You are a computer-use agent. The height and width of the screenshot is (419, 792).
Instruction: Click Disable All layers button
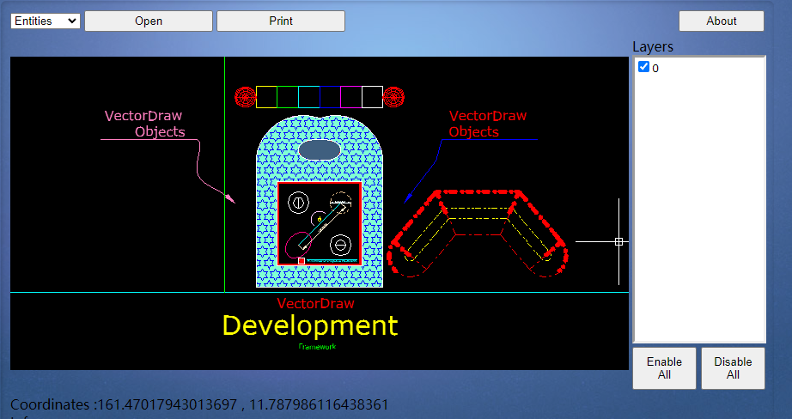coord(733,368)
